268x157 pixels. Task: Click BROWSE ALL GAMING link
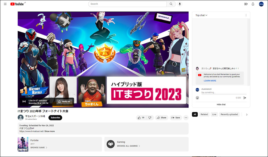[x=128, y=146]
